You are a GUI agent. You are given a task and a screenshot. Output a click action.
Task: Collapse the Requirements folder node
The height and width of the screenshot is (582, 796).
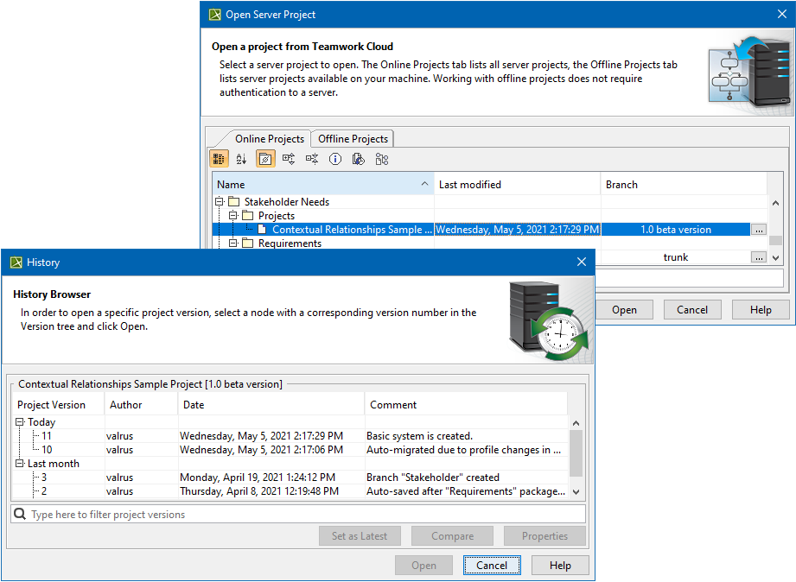[x=233, y=243]
